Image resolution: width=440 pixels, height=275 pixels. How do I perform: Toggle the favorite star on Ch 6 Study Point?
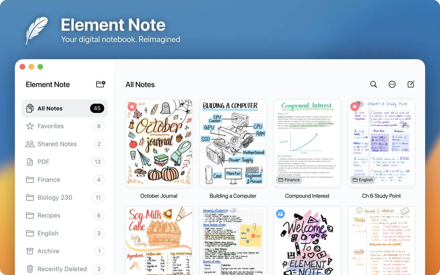[354, 106]
